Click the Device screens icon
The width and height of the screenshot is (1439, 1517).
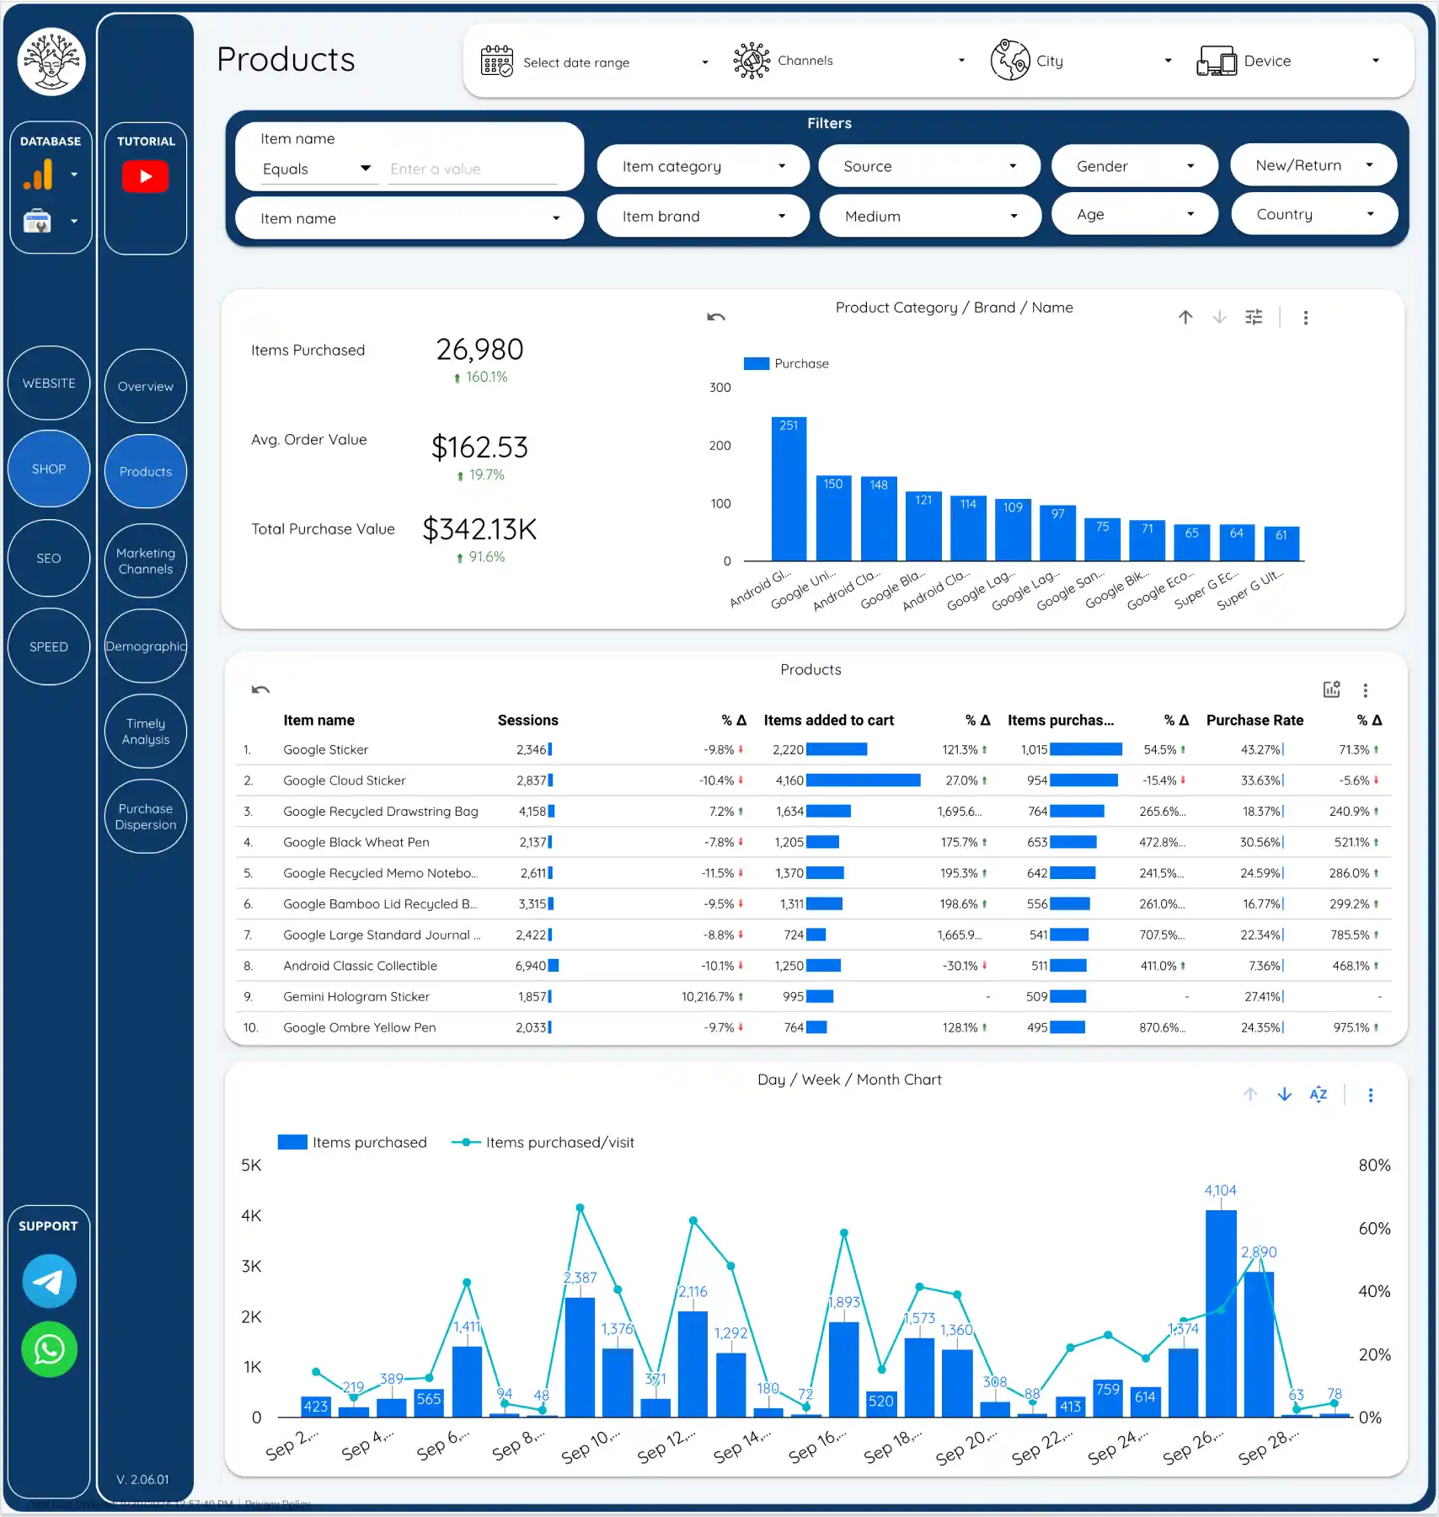(1217, 62)
